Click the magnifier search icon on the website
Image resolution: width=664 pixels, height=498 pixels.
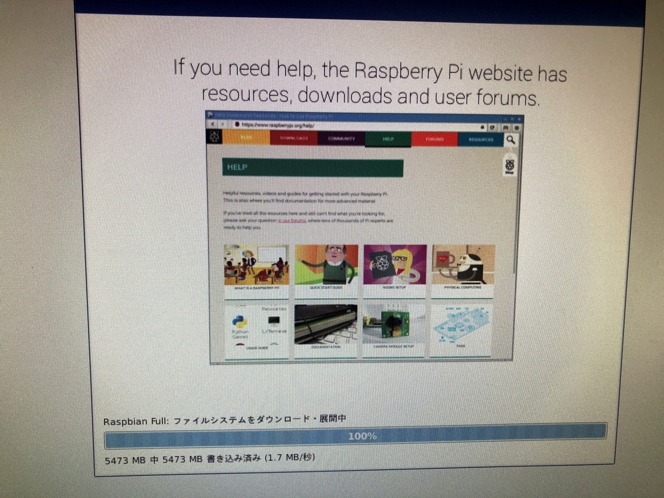511,141
